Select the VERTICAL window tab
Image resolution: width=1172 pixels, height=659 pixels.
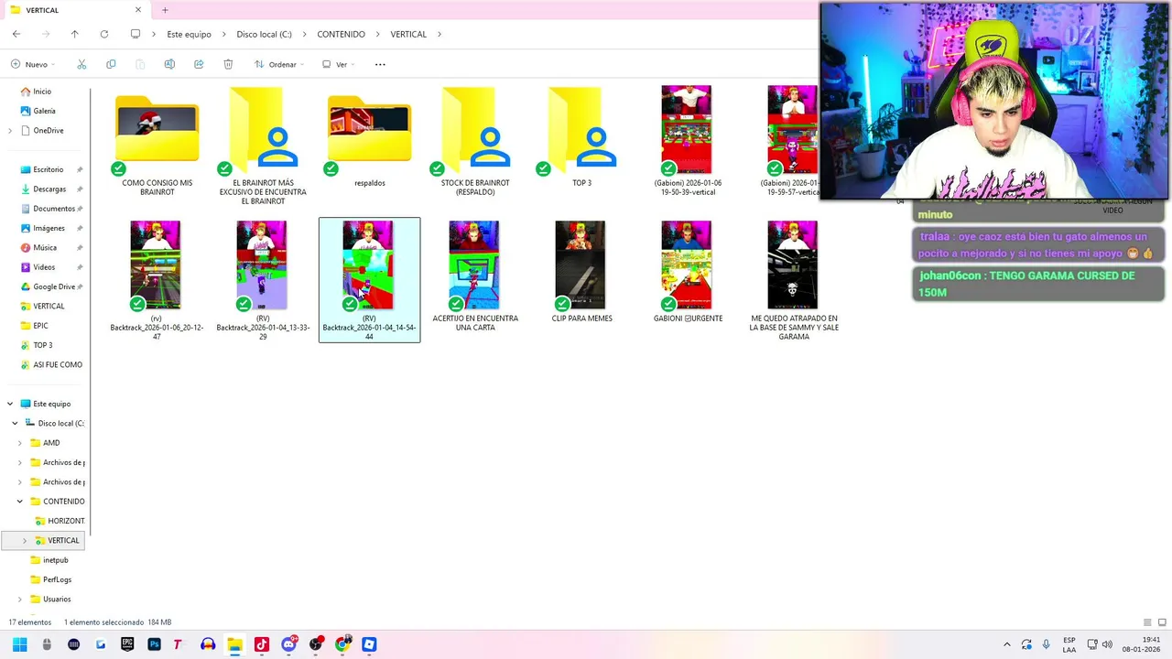click(x=75, y=10)
